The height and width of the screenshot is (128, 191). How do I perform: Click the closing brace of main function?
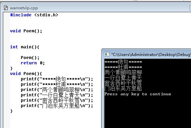11,68
